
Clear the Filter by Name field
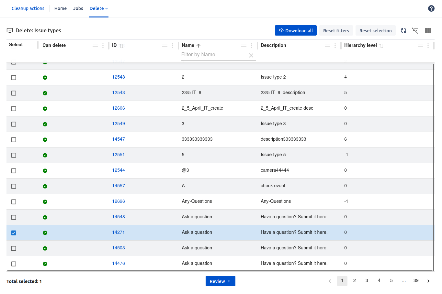click(251, 55)
